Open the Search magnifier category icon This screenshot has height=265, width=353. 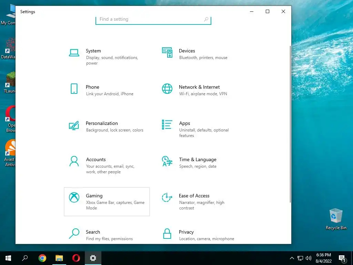pyautogui.click(x=74, y=234)
